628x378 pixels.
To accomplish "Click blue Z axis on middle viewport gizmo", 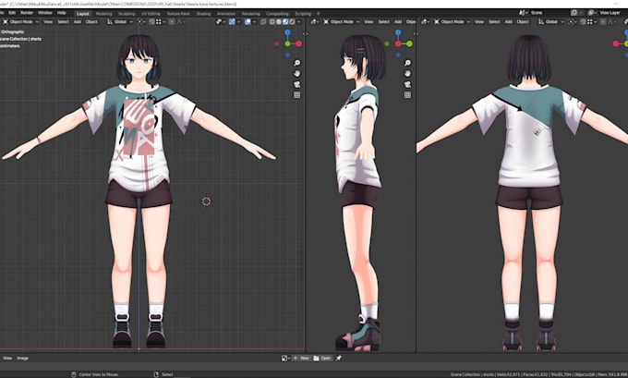I will [x=398, y=32].
